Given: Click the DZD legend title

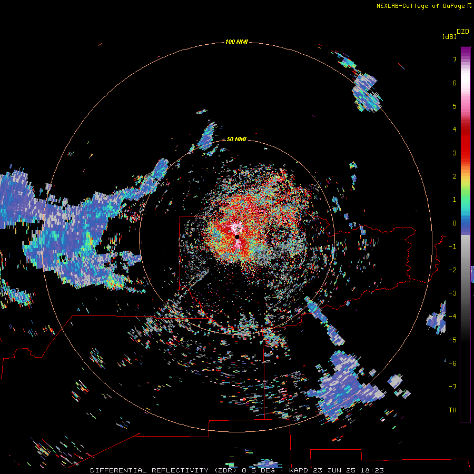Looking at the screenshot, I should (x=463, y=32).
